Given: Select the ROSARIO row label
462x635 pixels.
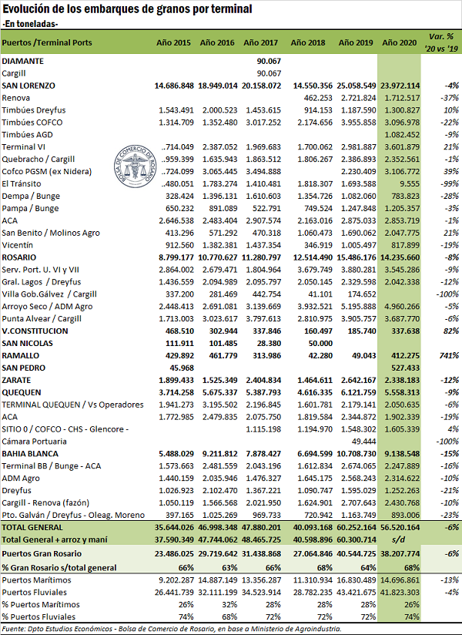Looking at the screenshot, I should tap(22, 257).
